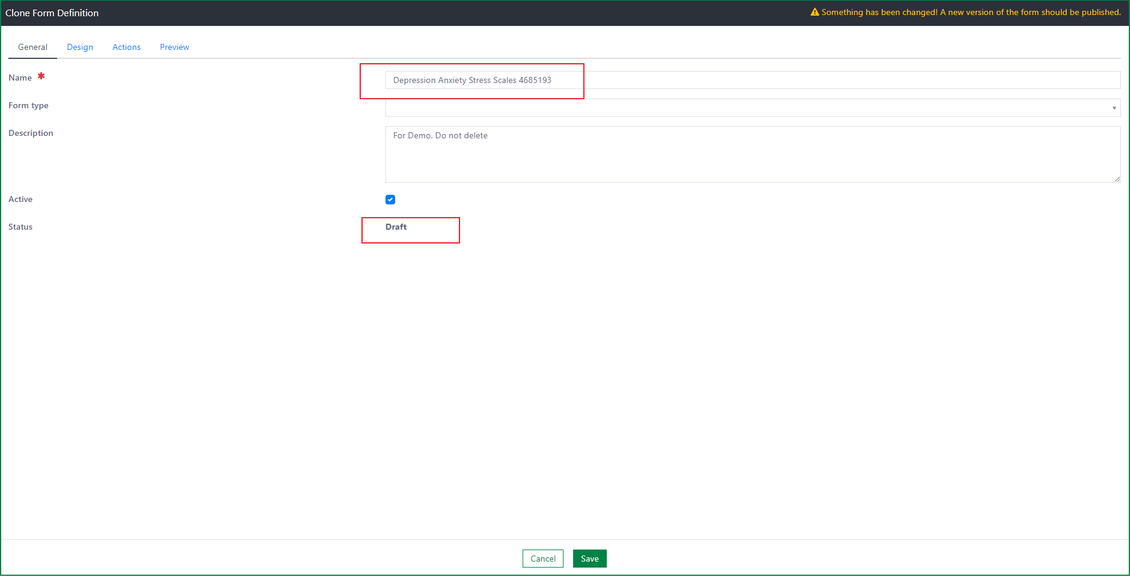Click the Name field label
The height and width of the screenshot is (576, 1130).
point(20,78)
